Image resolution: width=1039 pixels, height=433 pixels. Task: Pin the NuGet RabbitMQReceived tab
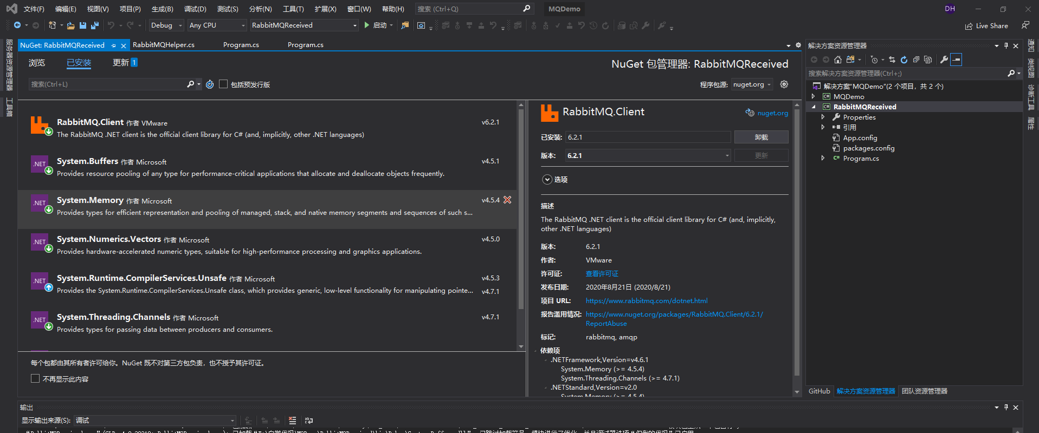pos(113,45)
